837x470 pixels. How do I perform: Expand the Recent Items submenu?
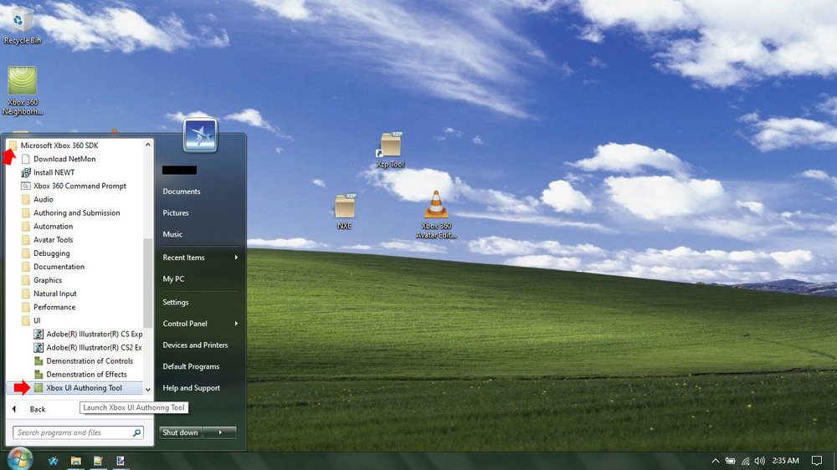[x=200, y=258]
